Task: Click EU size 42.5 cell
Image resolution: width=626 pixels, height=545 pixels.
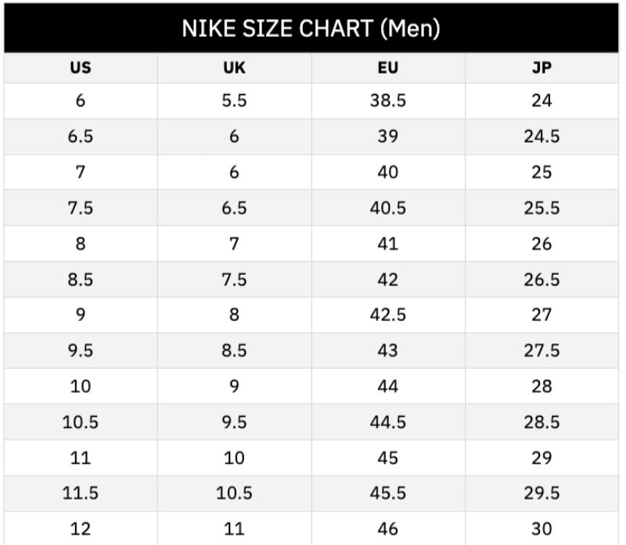Action: coord(387,315)
